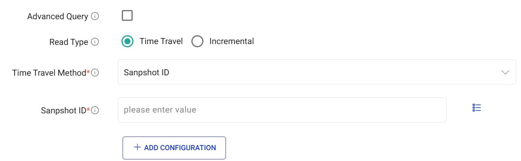The width and height of the screenshot is (521, 161).
Task: Click the 'Time Travel' option label text
Action: pos(161,41)
